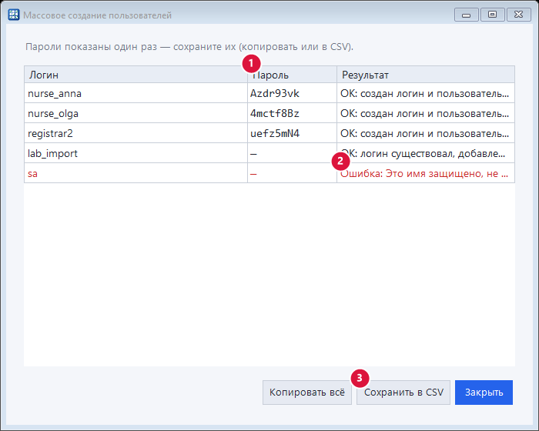Click the red Ошибка result cell

point(426,173)
